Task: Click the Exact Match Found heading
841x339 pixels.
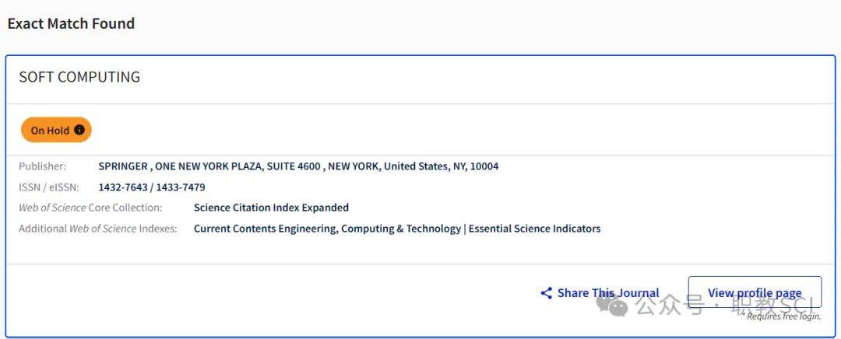Action: tap(71, 23)
